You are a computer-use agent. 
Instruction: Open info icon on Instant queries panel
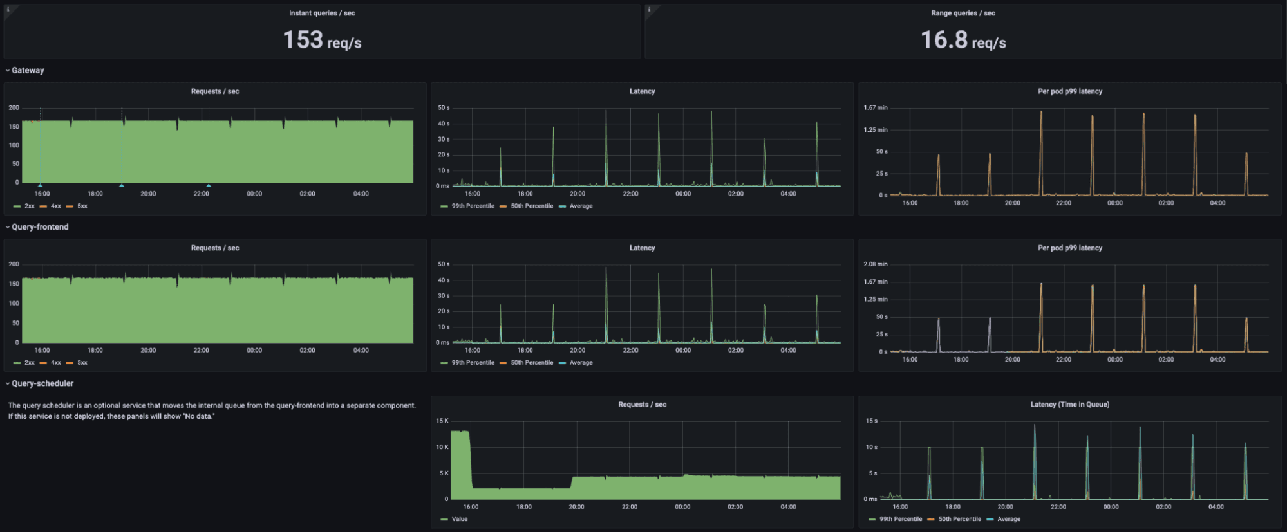(8, 9)
